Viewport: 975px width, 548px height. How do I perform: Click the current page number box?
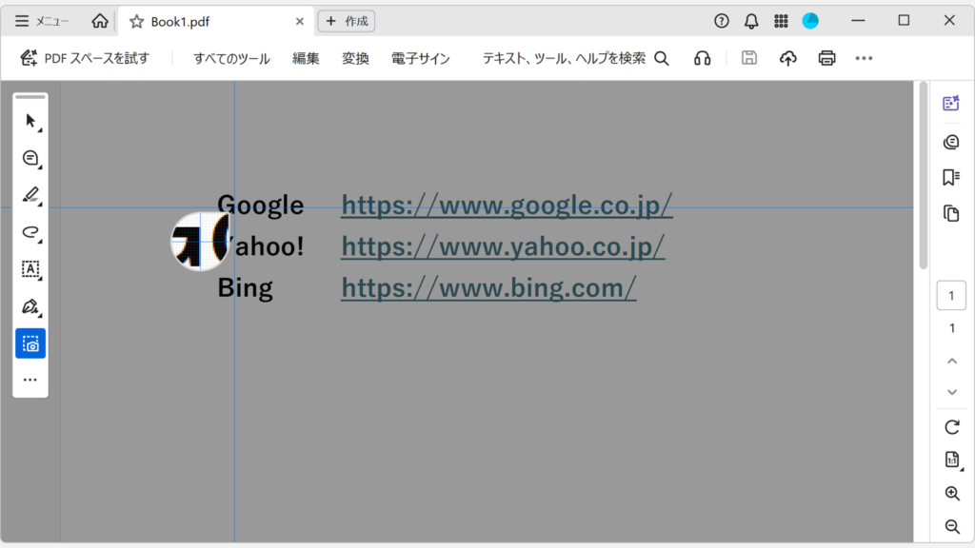coord(951,296)
